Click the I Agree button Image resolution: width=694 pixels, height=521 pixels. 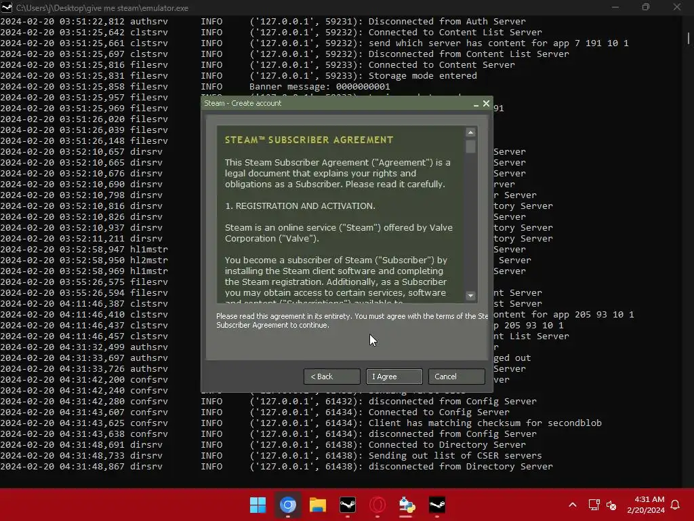394,377
